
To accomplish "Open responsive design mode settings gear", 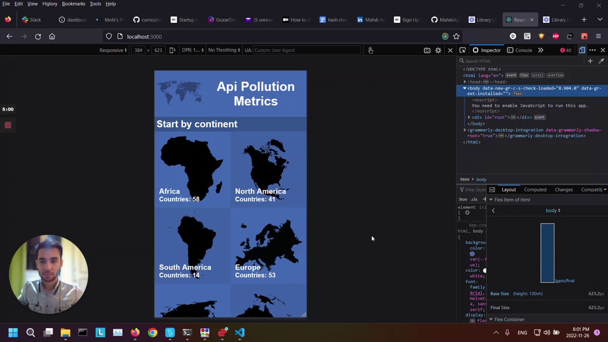I will 438,50.
